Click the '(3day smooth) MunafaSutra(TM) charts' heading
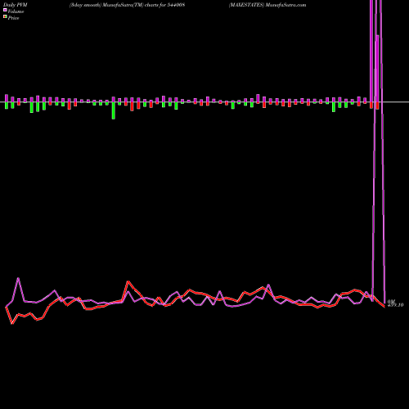 (127, 5)
